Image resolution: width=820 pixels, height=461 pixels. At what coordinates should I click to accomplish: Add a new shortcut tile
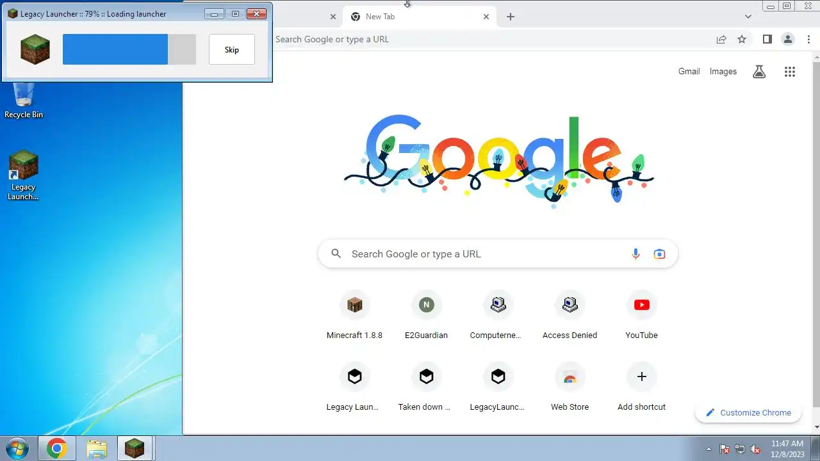pyautogui.click(x=641, y=387)
